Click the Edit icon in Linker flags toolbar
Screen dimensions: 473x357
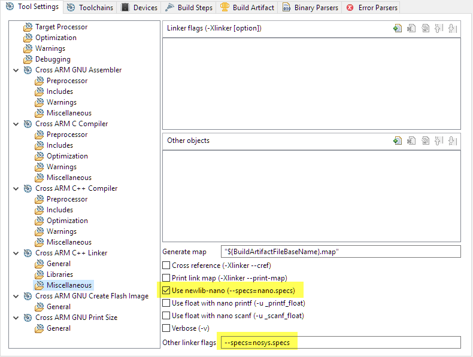[425, 28]
